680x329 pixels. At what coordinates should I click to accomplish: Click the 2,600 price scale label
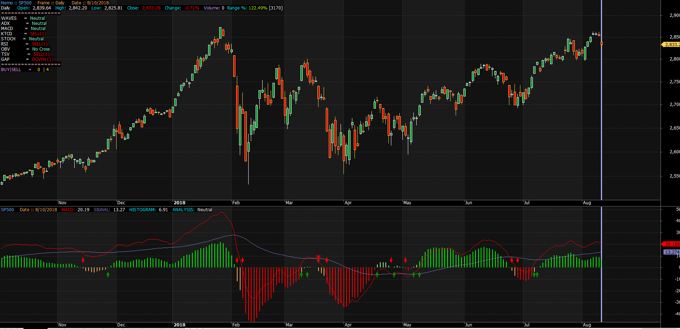point(674,151)
